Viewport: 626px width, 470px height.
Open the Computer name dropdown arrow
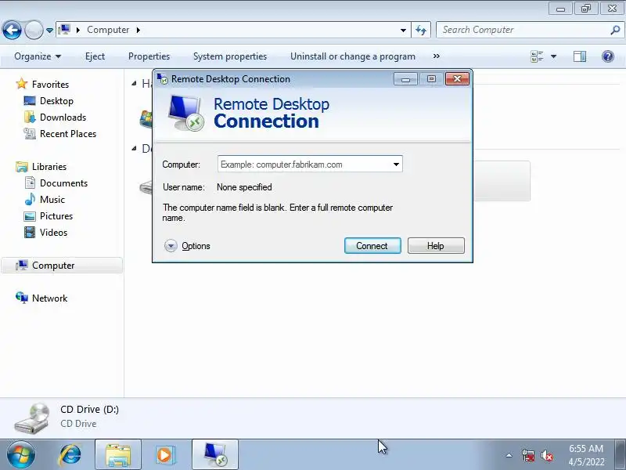(x=396, y=164)
